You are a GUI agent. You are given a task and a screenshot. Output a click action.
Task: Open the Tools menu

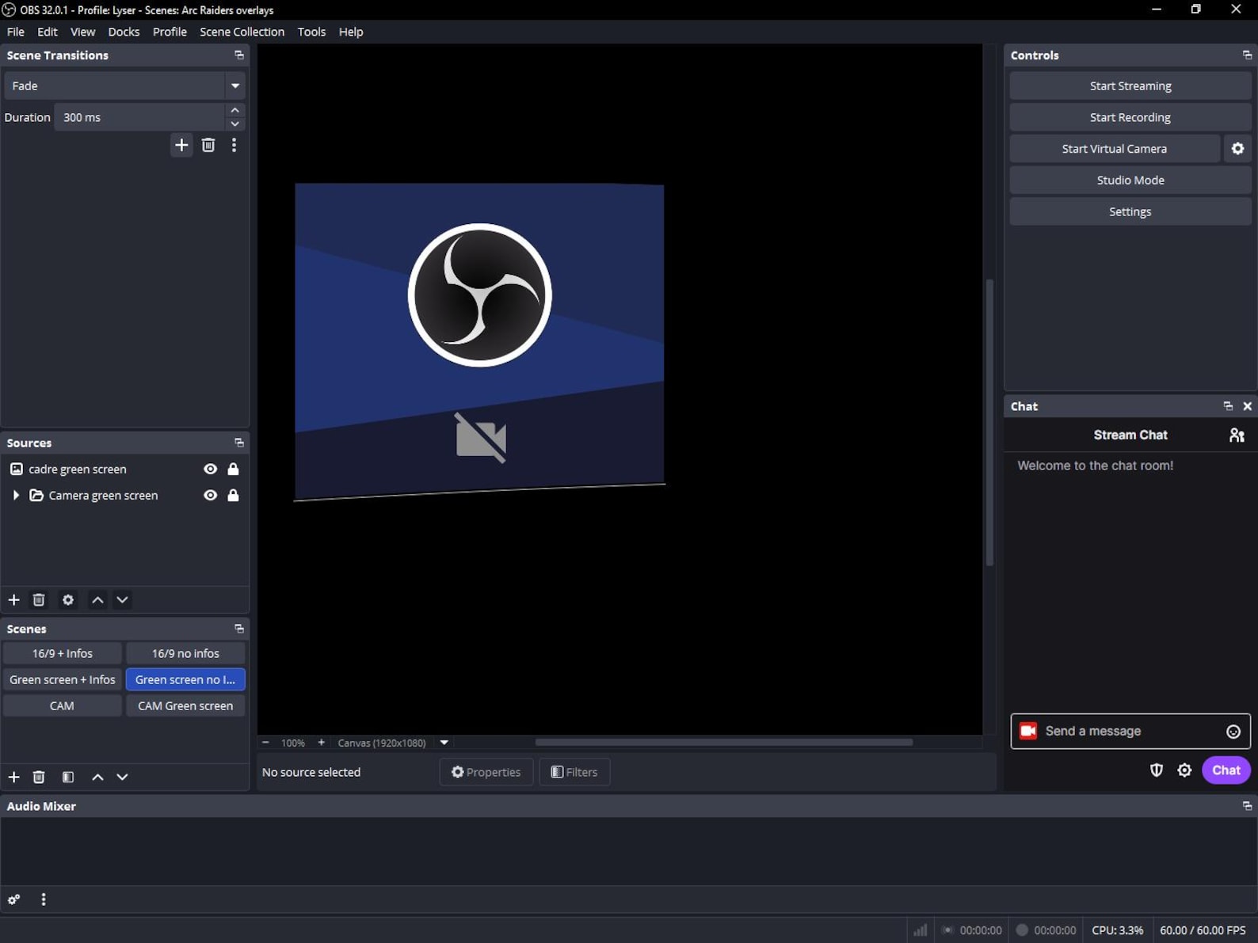pyautogui.click(x=311, y=32)
